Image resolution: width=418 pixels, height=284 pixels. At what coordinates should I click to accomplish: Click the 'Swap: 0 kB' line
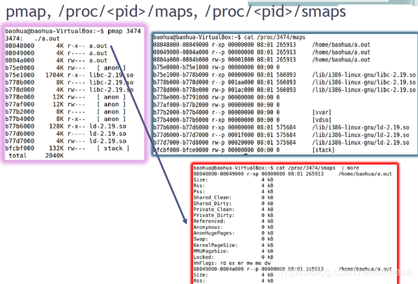[x=233, y=239]
